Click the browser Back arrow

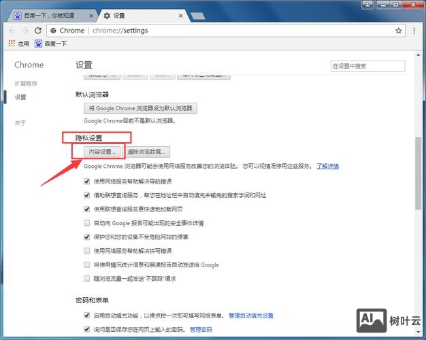pyautogui.click(x=12, y=31)
